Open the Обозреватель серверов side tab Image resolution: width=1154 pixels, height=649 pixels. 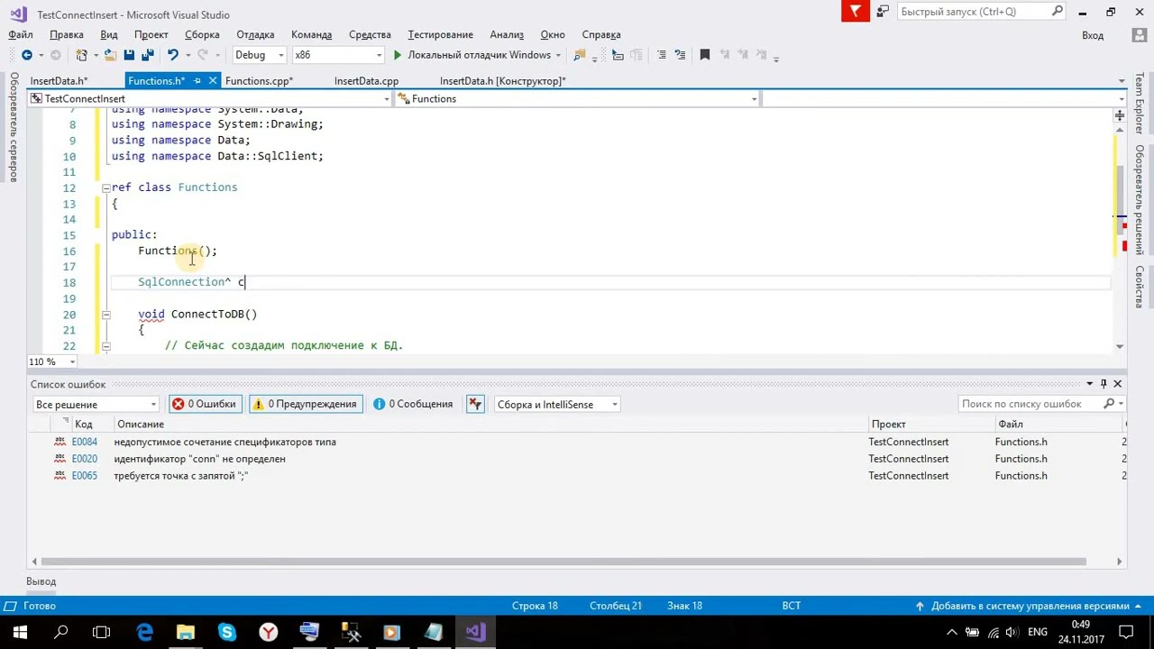click(14, 127)
